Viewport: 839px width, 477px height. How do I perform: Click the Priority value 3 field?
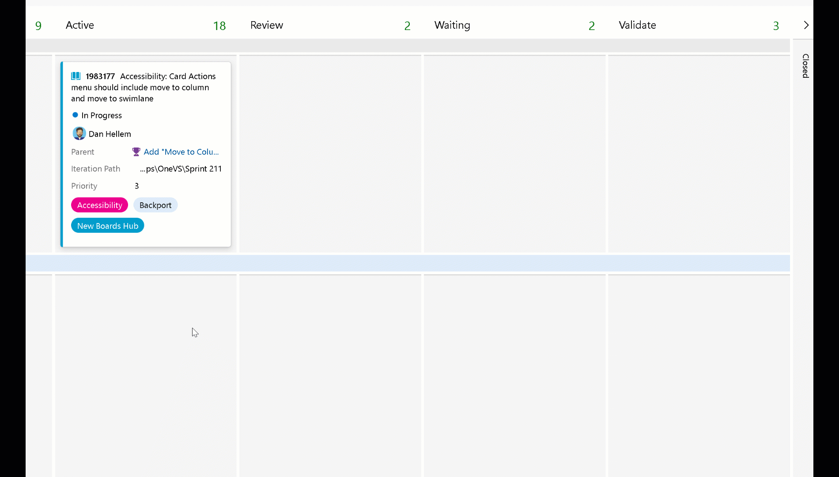[136, 185]
